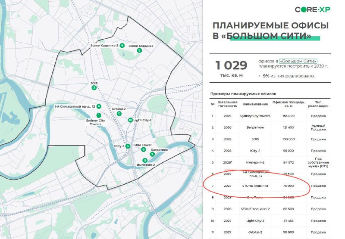
Task: Click the '1-й Силикатный пр-д., 13' map label
Action: pyautogui.click(x=75, y=106)
